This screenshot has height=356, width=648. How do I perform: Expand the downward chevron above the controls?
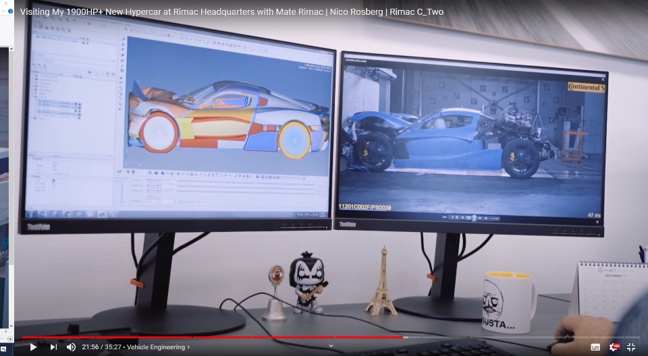pyautogui.click(x=331, y=346)
